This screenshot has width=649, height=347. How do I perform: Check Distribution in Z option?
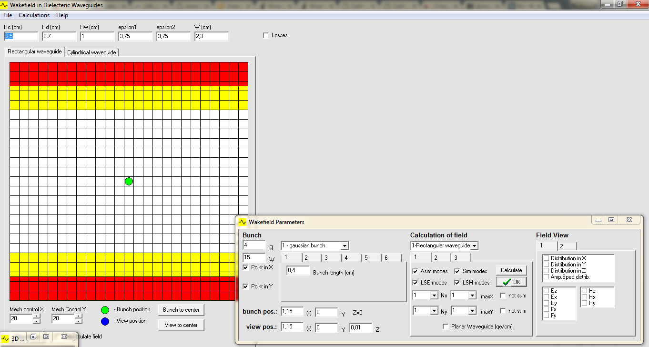(547, 271)
